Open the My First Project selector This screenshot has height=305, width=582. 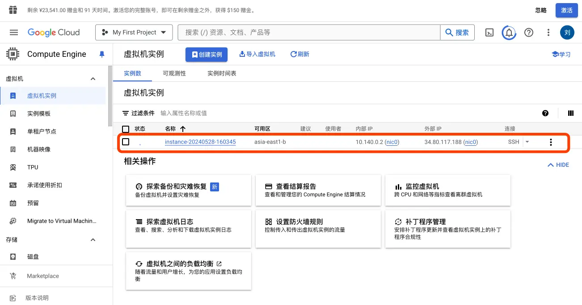point(134,32)
